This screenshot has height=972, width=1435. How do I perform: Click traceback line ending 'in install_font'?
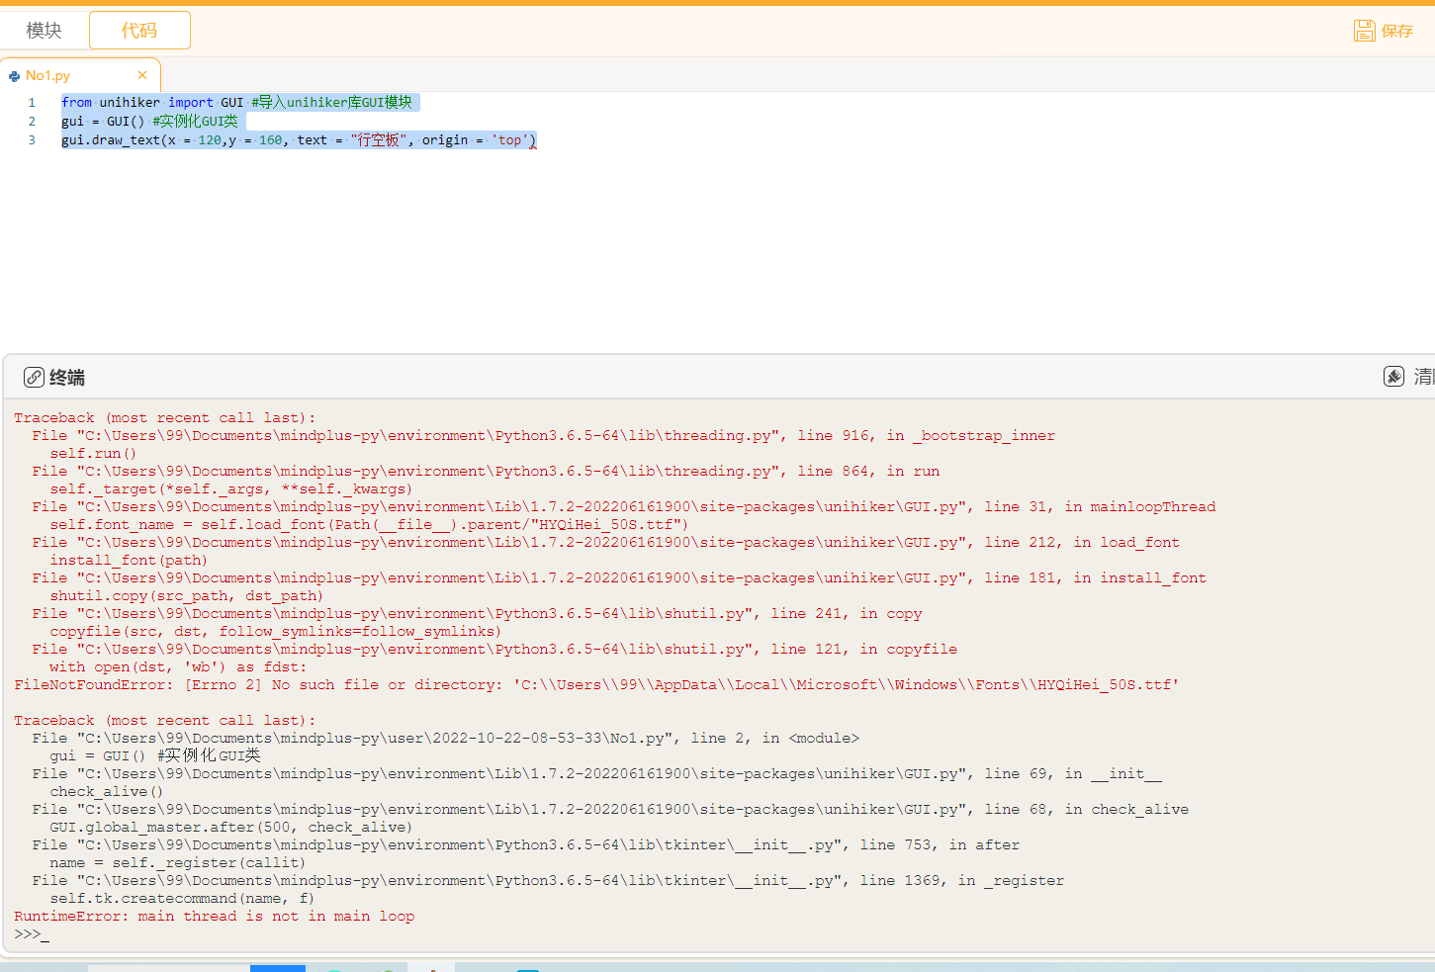[x=619, y=577]
